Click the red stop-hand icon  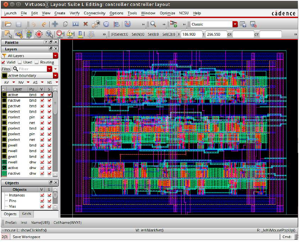tap(60, 34)
